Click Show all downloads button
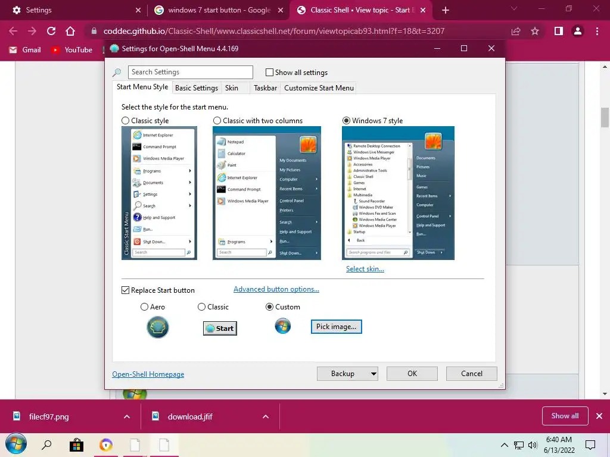Screen dimensions: 610x457 pos(565,416)
